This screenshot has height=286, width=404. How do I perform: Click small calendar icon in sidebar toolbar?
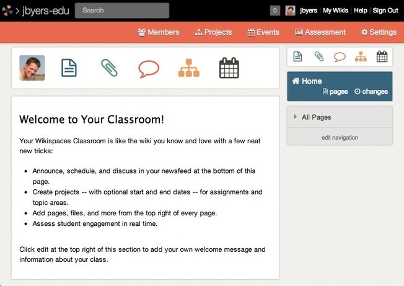[382, 57]
